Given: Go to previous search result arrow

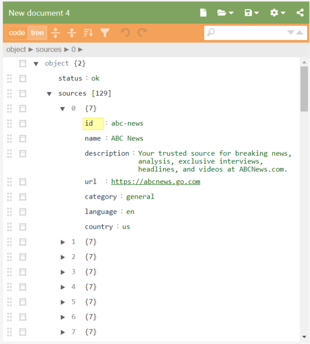Looking at the screenshot, I should 299,33.
